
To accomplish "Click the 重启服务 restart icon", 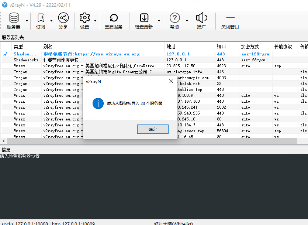I will click(x=114, y=18).
